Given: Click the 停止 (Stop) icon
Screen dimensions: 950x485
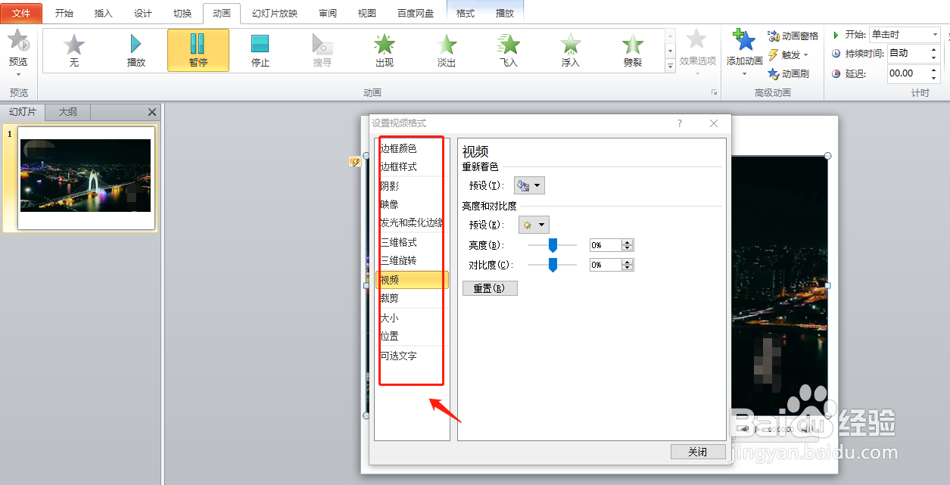Looking at the screenshot, I should point(260,50).
